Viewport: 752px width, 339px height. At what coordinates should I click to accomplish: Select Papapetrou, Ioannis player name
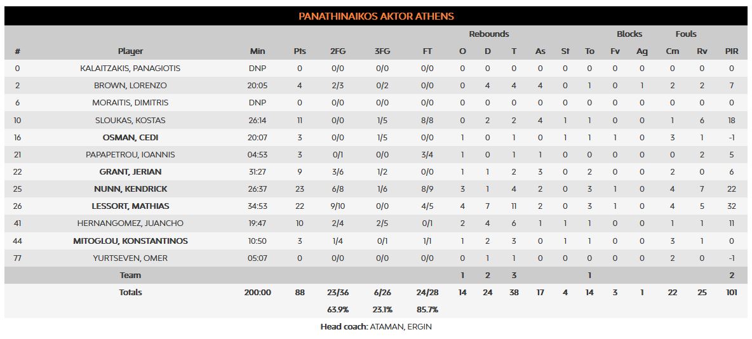pyautogui.click(x=130, y=154)
